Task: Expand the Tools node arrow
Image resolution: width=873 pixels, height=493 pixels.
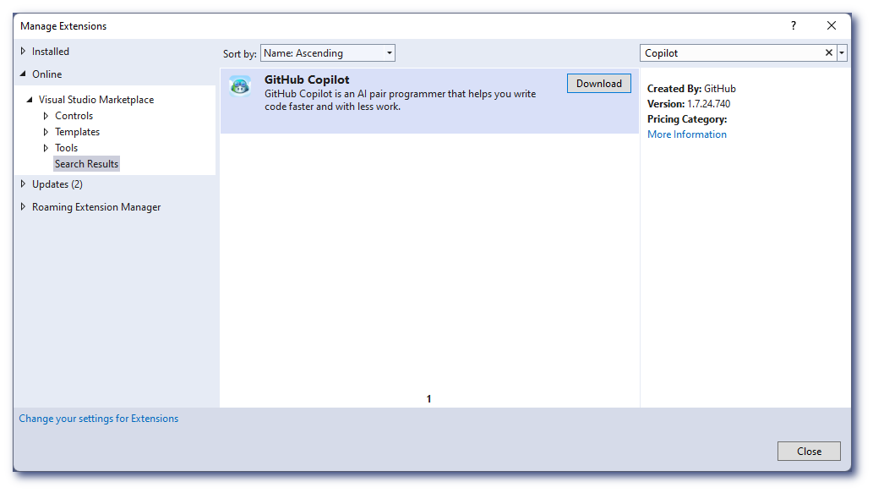Action: click(x=46, y=148)
